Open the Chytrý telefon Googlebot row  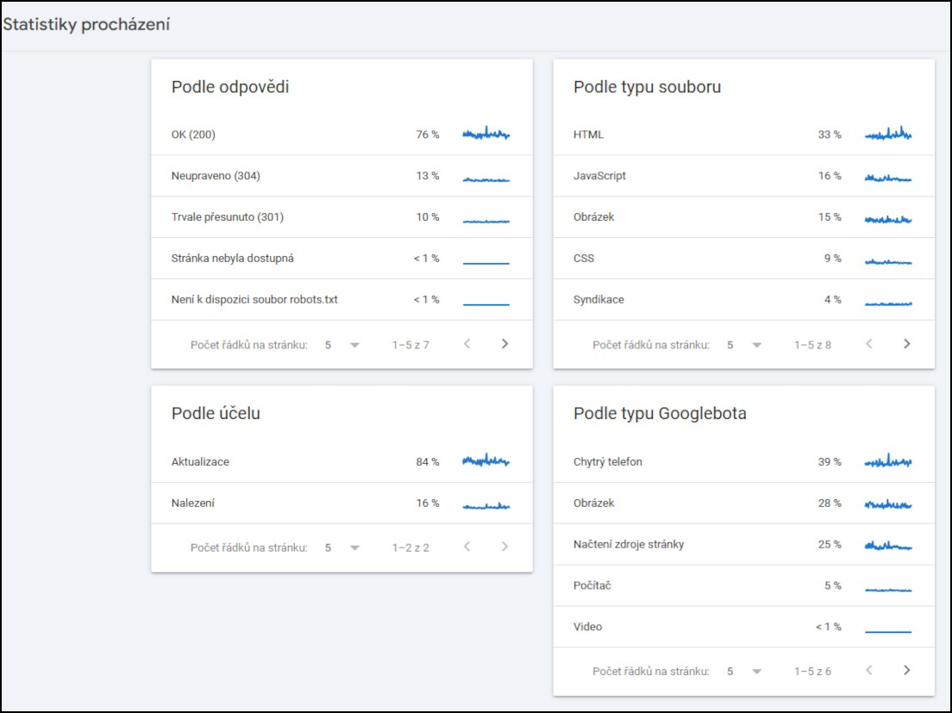(x=742, y=462)
